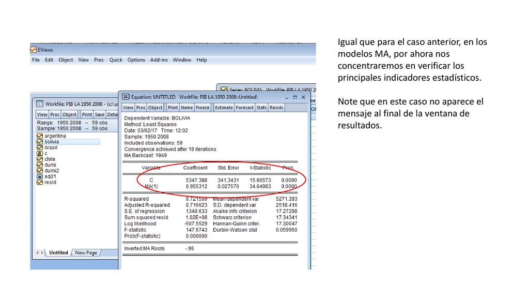This screenshot has height=298, width=529.
Task: Select the argentina series icon
Action: 39,136
